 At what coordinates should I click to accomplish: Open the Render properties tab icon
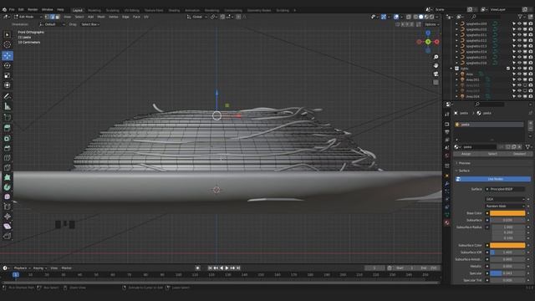pyautogui.click(x=447, y=125)
